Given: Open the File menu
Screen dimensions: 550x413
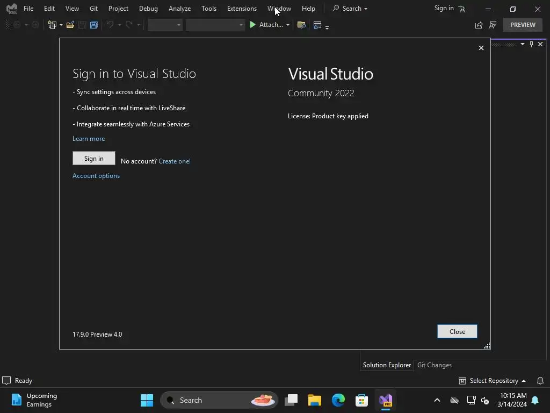Looking at the screenshot, I should click(x=28, y=9).
